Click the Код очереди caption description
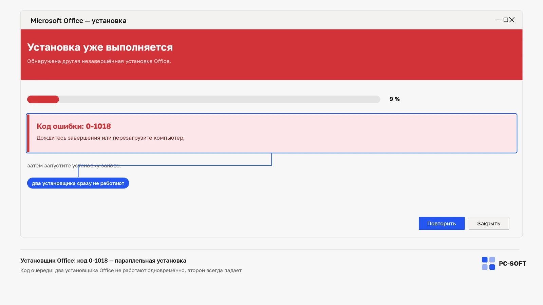The width and height of the screenshot is (543, 305). click(131, 270)
